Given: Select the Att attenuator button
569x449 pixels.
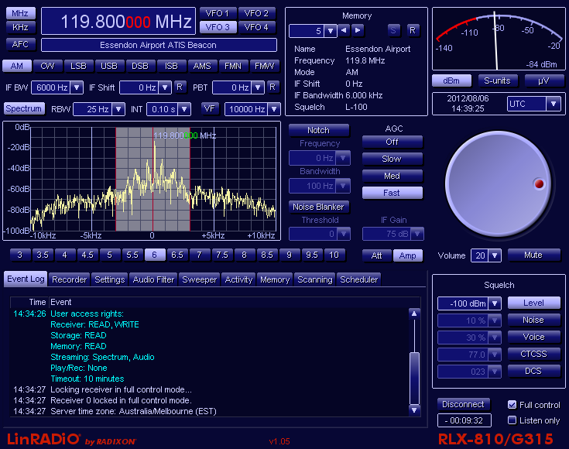Looking at the screenshot, I should [377, 255].
